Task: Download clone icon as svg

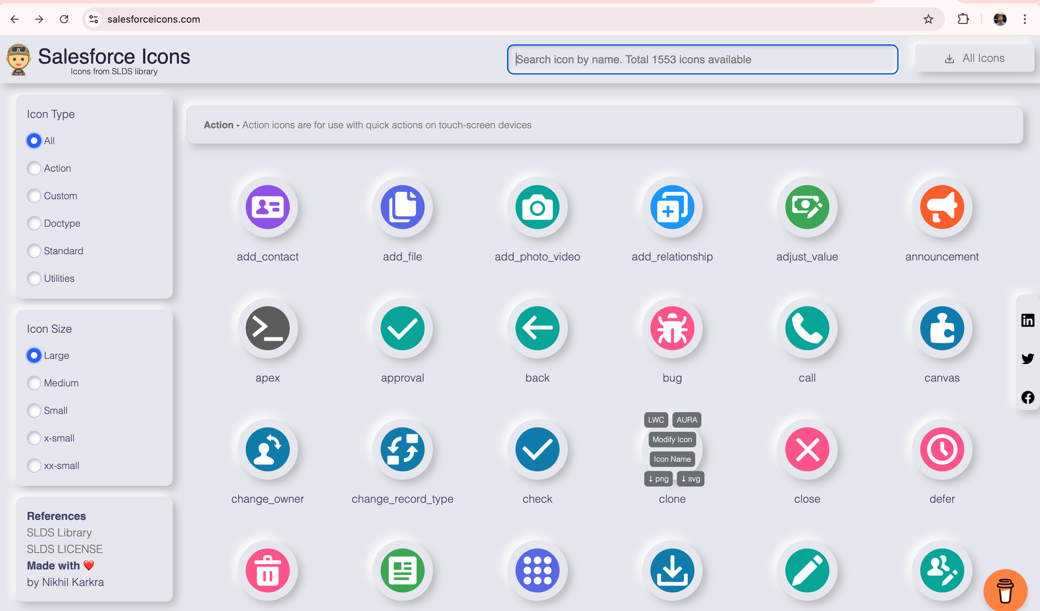Action: point(691,479)
